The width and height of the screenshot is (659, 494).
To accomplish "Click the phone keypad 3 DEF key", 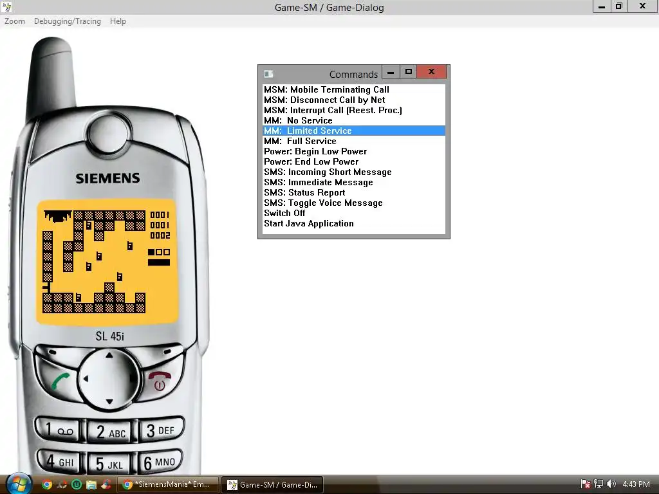I will 161,430.
